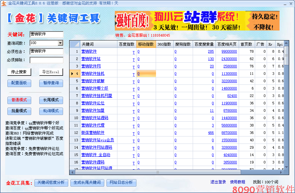
Task: Click the 金花 app icon in title bar
Action: (4, 3)
